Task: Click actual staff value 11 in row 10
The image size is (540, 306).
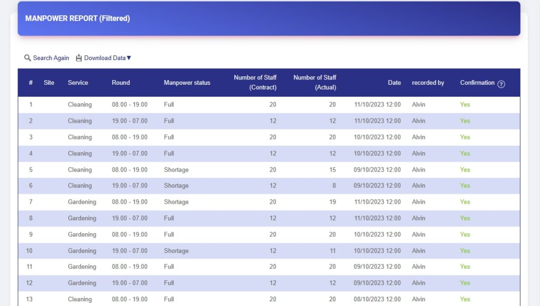Action: pos(333,251)
